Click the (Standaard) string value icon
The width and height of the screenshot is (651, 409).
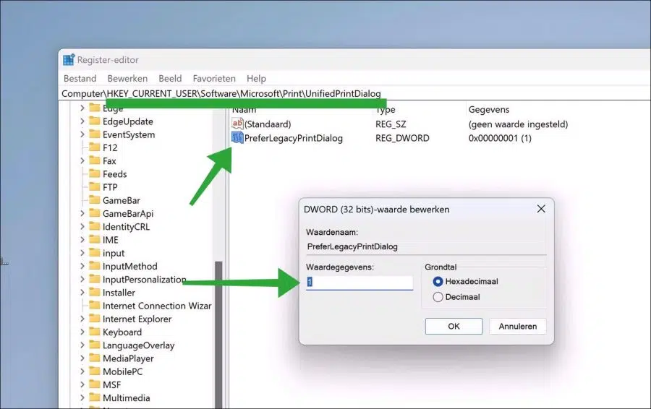pos(237,124)
